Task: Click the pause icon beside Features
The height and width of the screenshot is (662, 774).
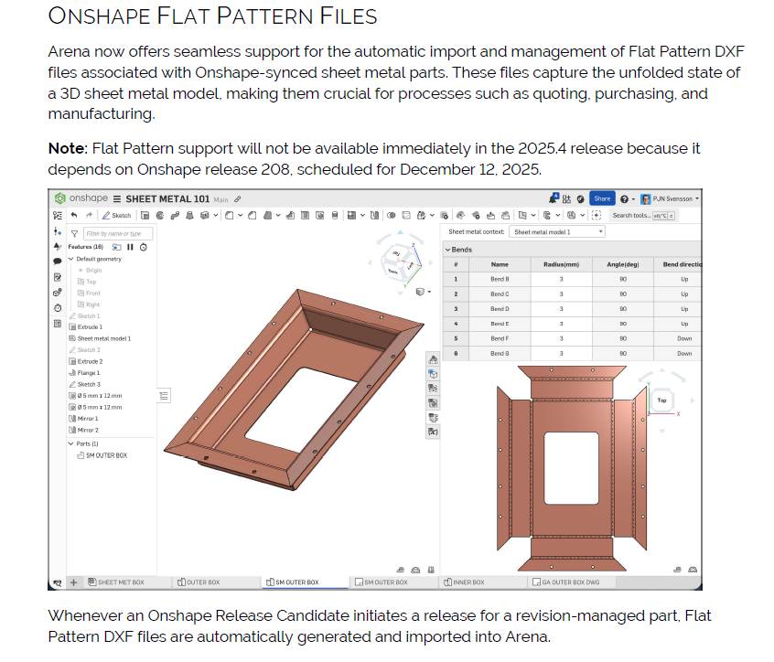Action: coord(130,247)
